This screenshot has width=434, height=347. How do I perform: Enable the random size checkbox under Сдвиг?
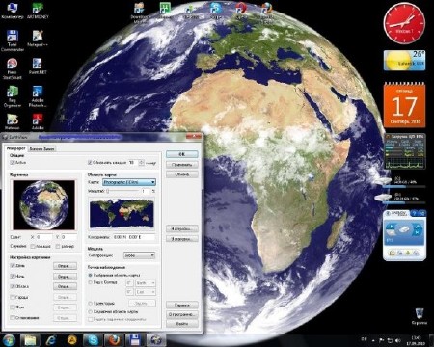(58, 247)
